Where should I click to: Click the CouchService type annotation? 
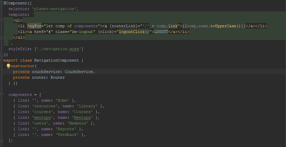click(79, 72)
